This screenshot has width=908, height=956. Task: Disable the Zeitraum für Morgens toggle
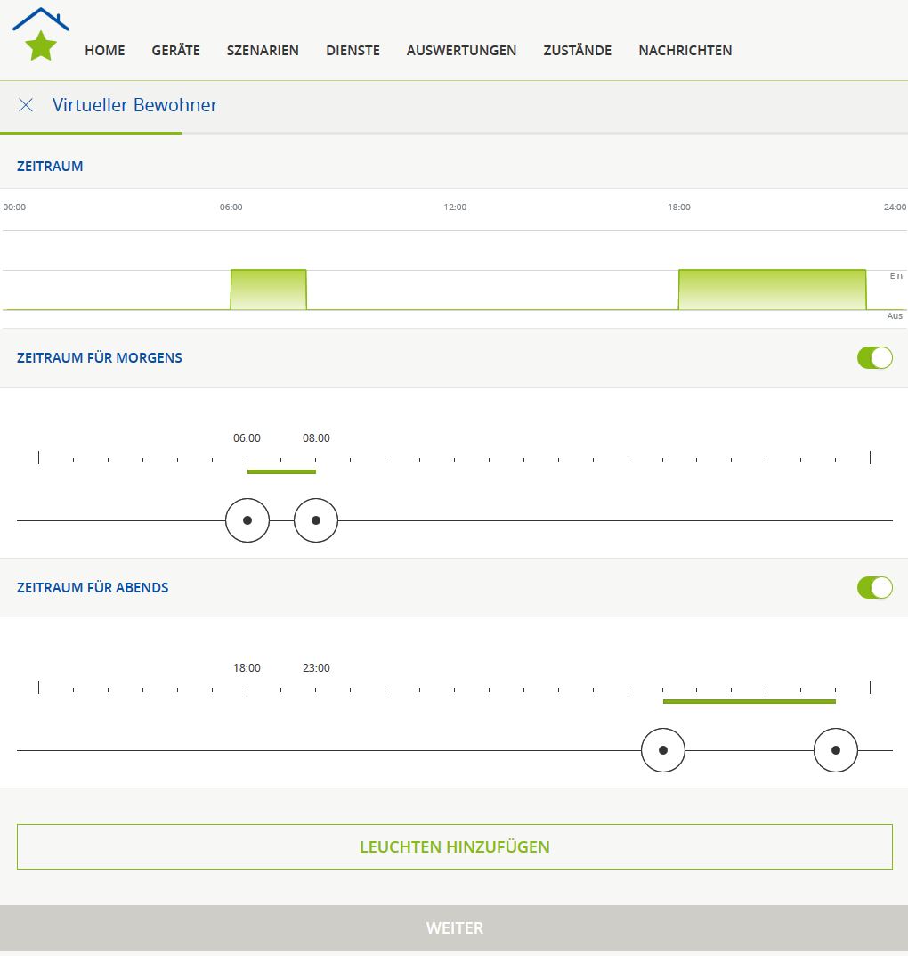click(x=874, y=358)
